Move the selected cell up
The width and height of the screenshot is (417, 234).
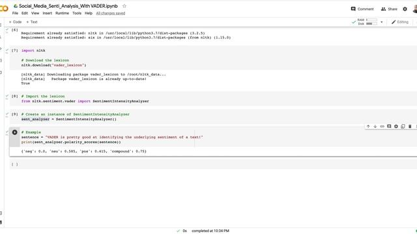coord(368,127)
